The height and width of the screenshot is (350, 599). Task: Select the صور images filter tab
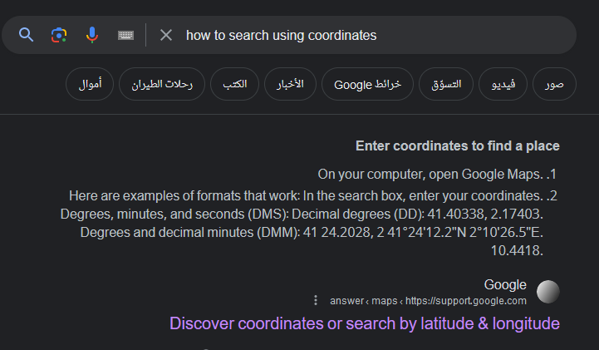point(554,84)
